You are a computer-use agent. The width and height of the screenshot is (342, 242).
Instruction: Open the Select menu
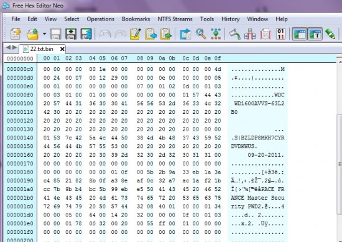tap(72, 19)
